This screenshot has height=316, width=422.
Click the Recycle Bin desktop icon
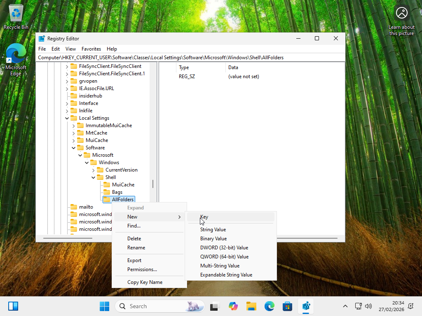coord(16,16)
